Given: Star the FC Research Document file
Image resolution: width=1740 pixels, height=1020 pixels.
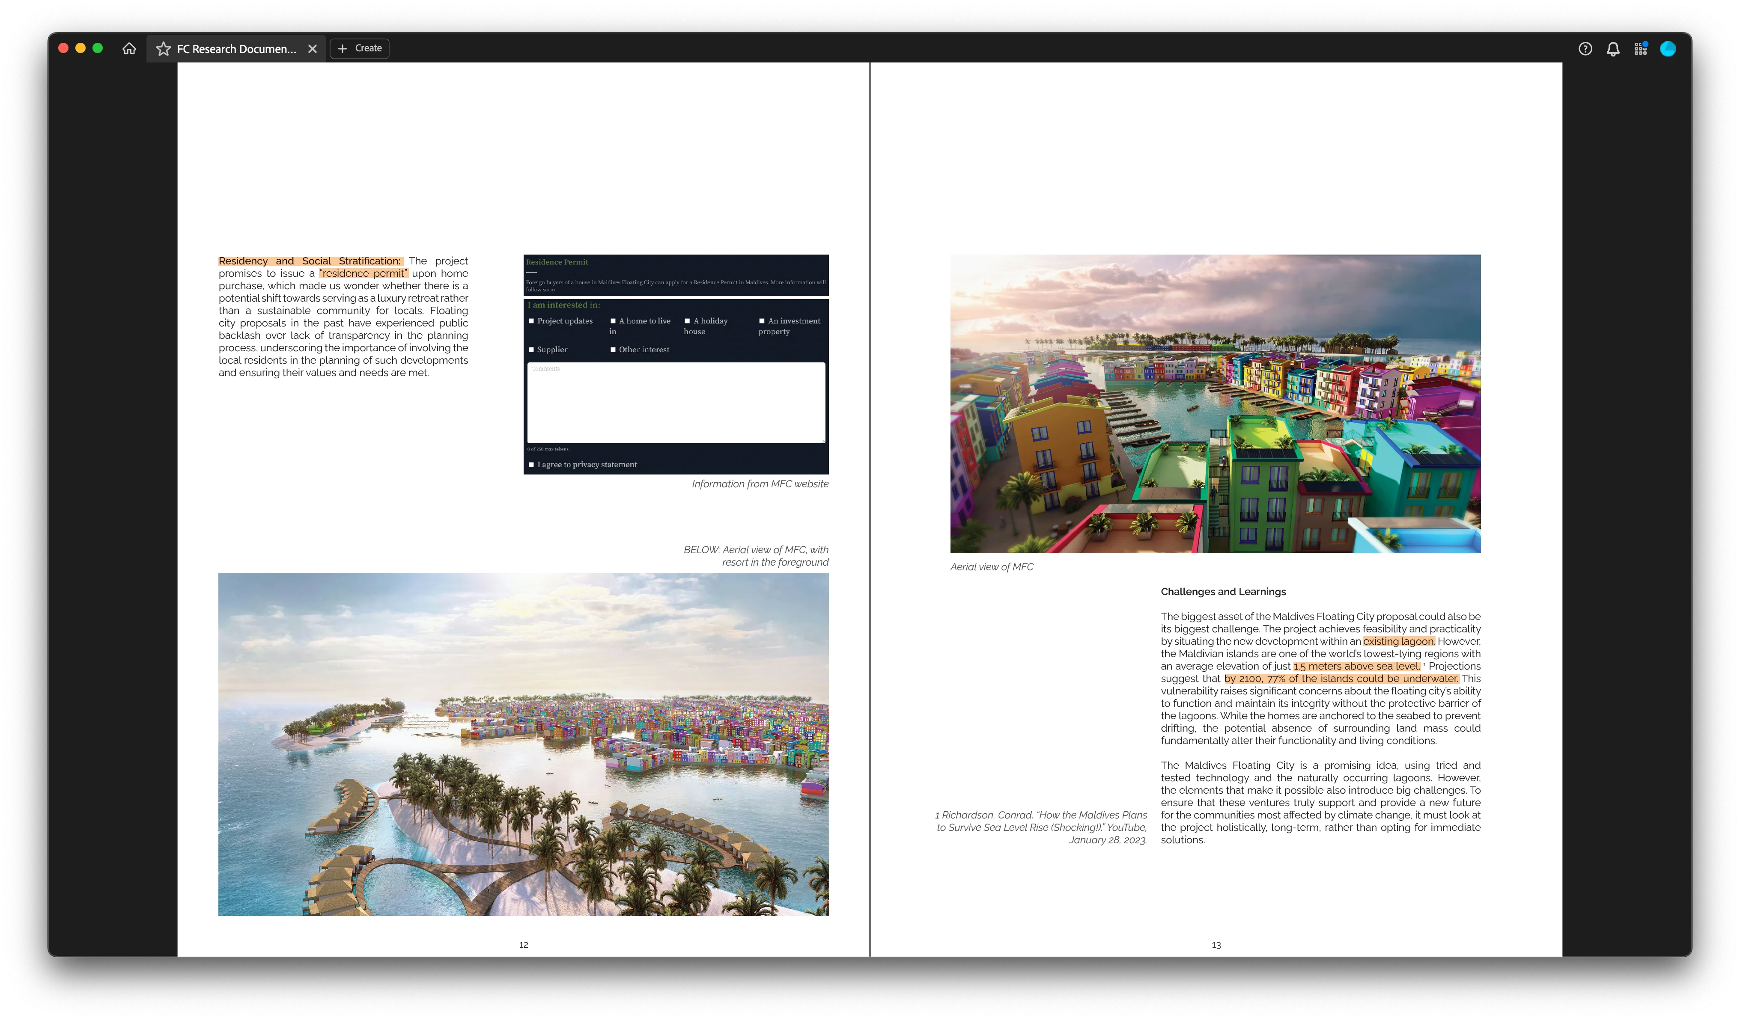Looking at the screenshot, I should pyautogui.click(x=163, y=49).
